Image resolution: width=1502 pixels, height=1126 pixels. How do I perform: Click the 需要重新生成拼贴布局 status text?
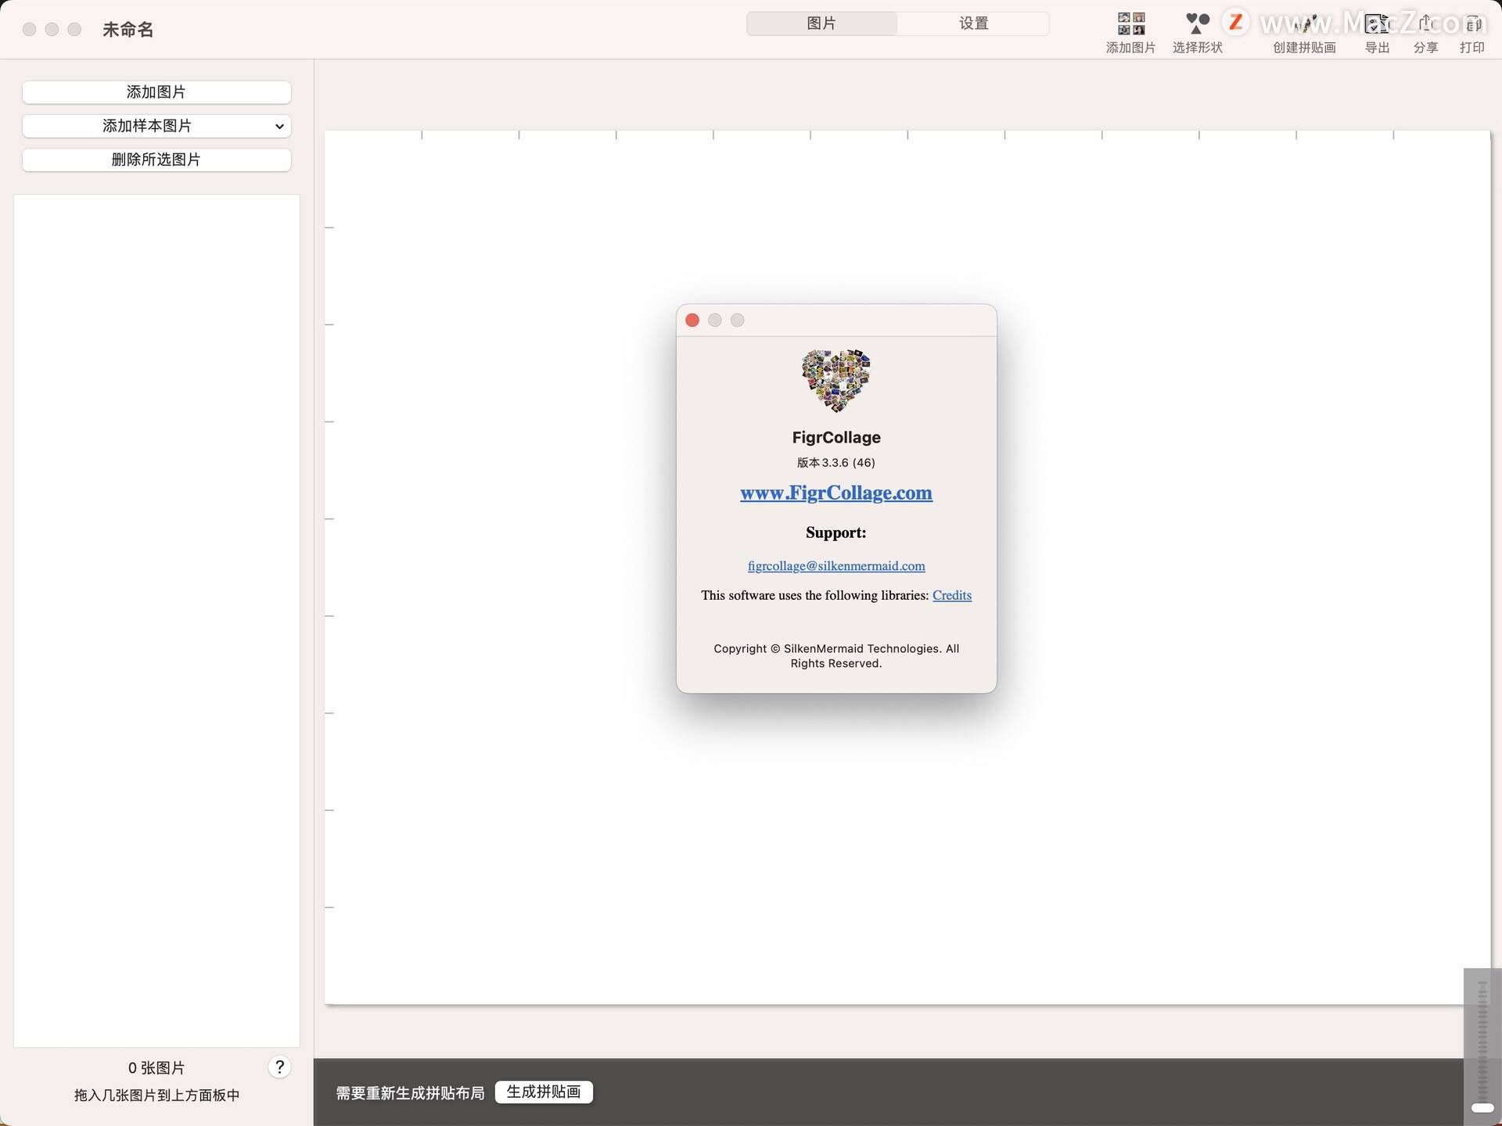(x=410, y=1093)
